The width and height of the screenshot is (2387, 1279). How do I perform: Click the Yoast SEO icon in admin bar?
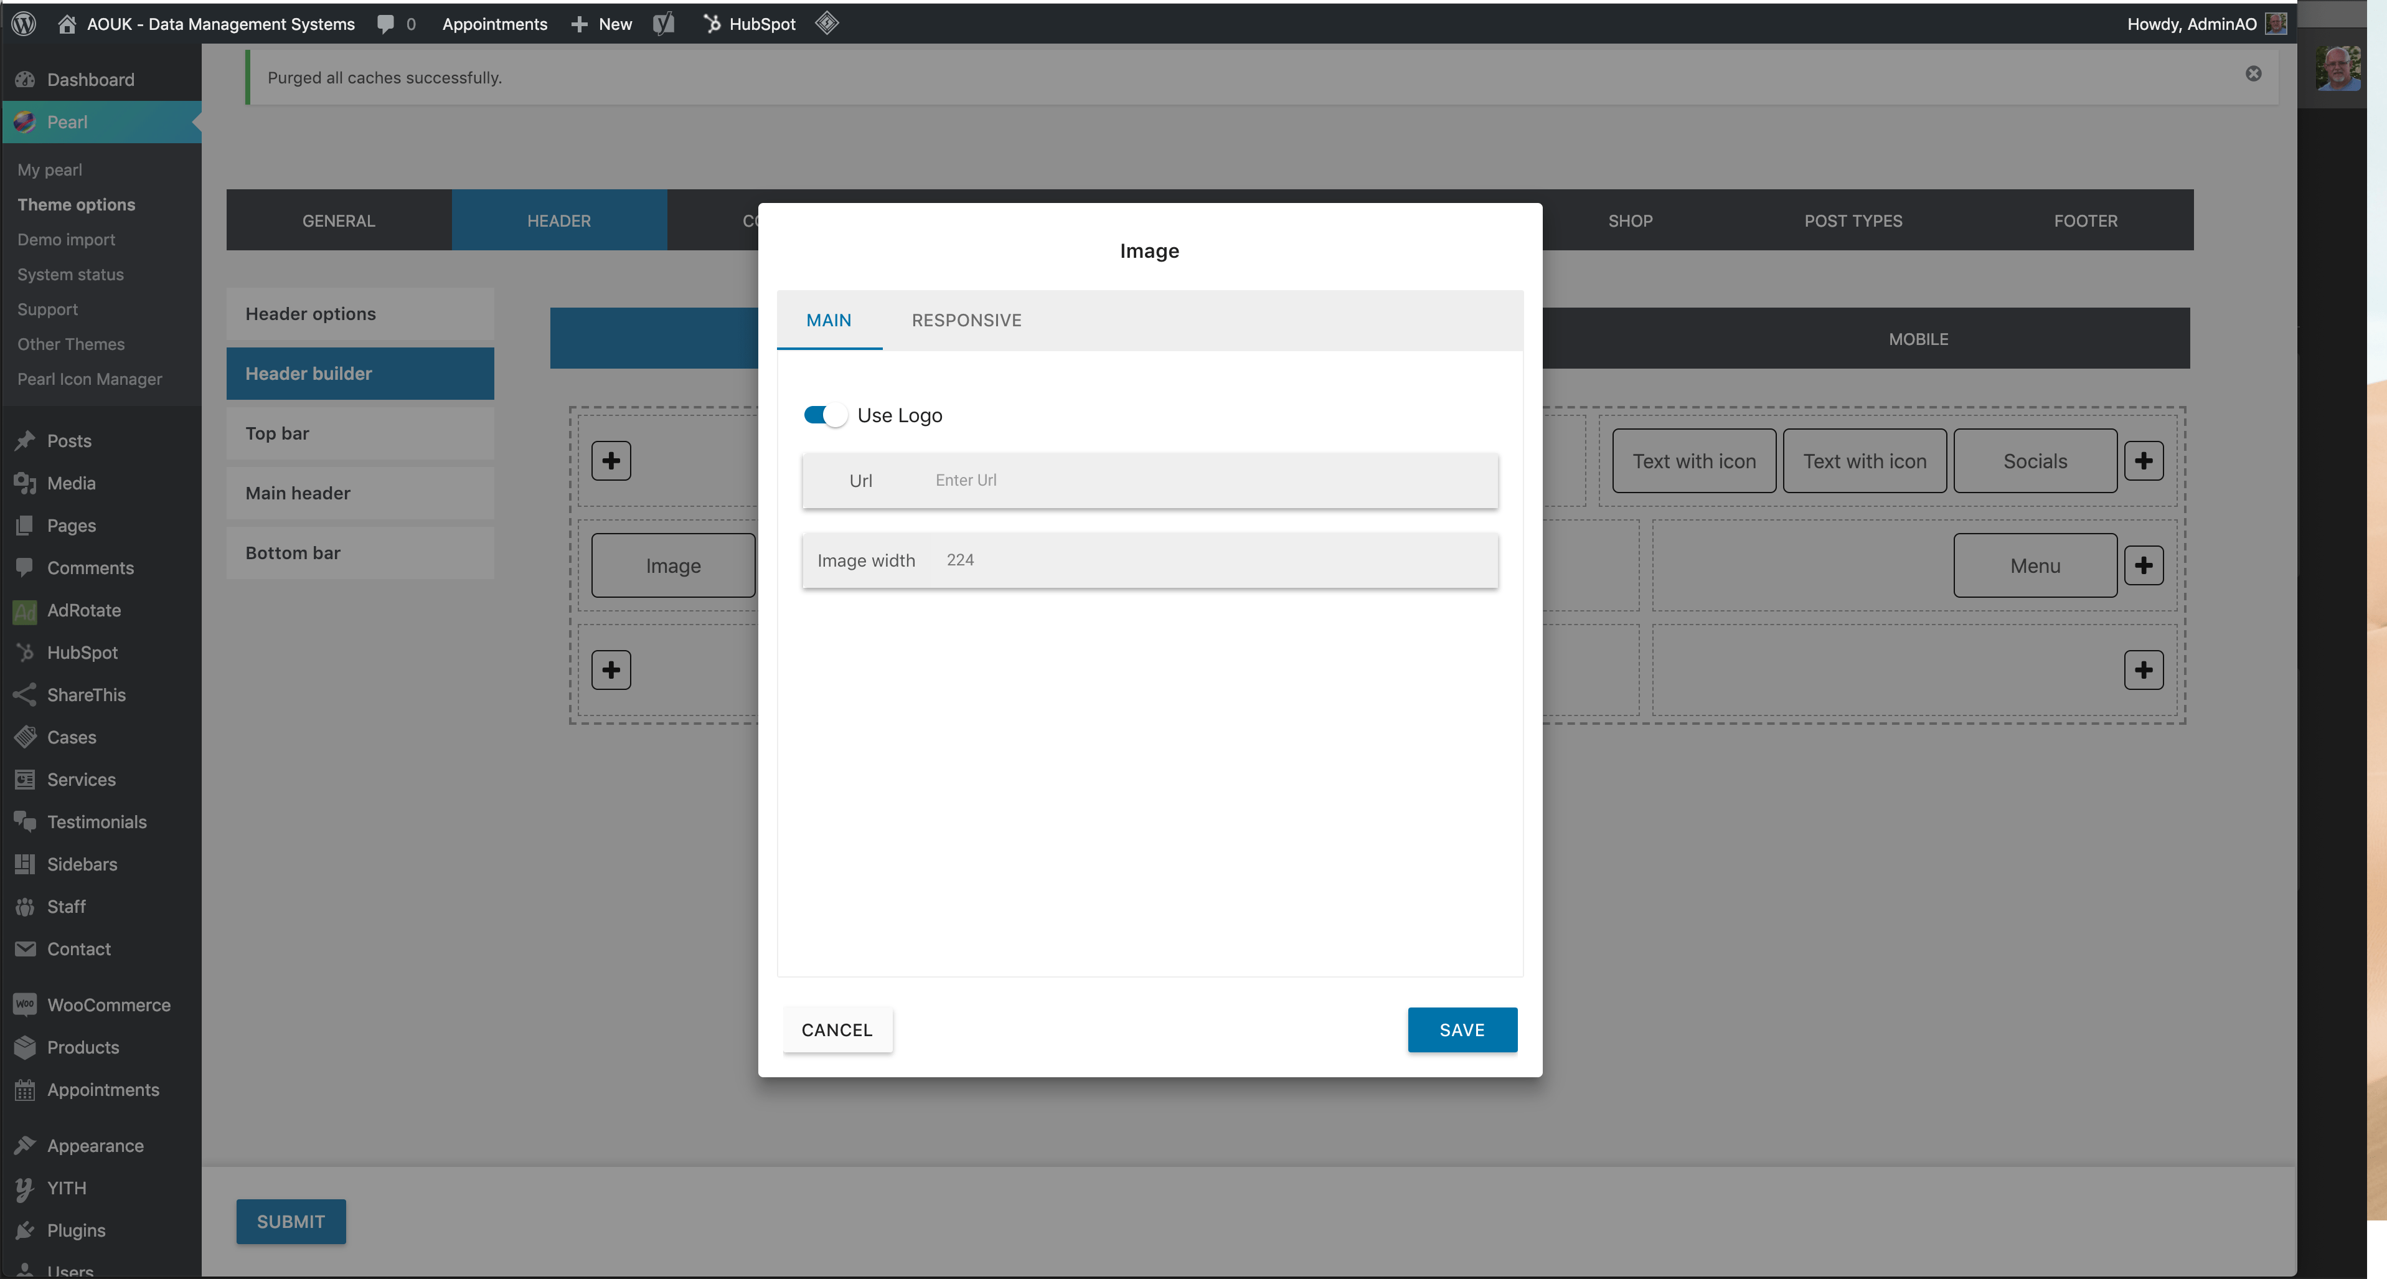pos(664,24)
